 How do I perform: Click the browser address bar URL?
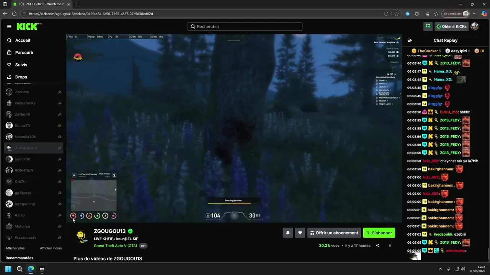point(91,14)
